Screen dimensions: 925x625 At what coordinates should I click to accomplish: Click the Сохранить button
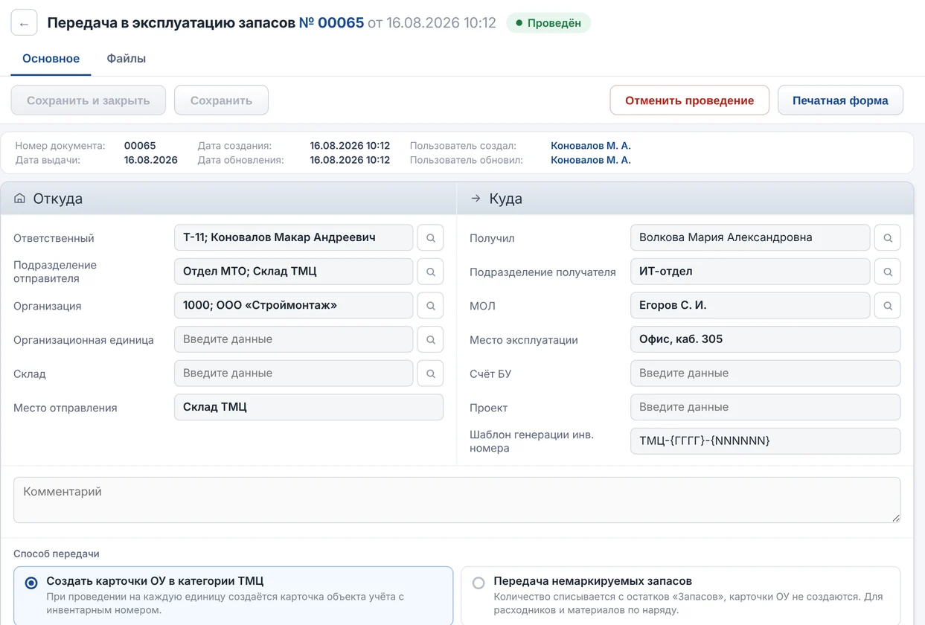click(221, 100)
